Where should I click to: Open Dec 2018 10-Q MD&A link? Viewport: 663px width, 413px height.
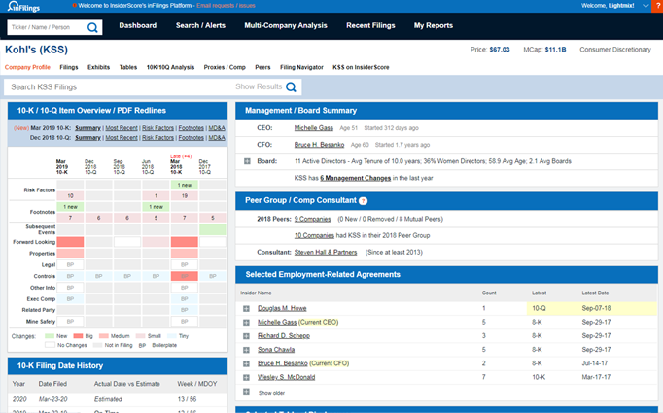coord(217,138)
